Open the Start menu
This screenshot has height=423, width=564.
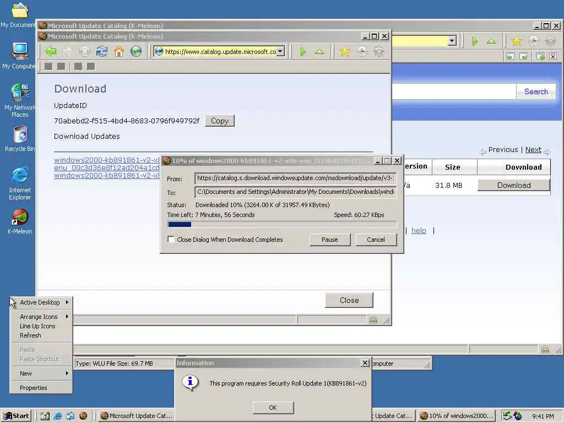click(16, 416)
